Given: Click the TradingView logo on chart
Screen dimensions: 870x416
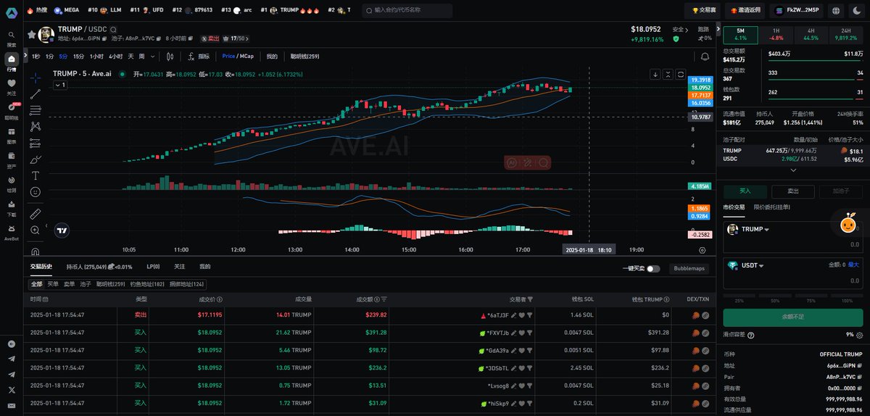Looking at the screenshot, I should (62, 230).
